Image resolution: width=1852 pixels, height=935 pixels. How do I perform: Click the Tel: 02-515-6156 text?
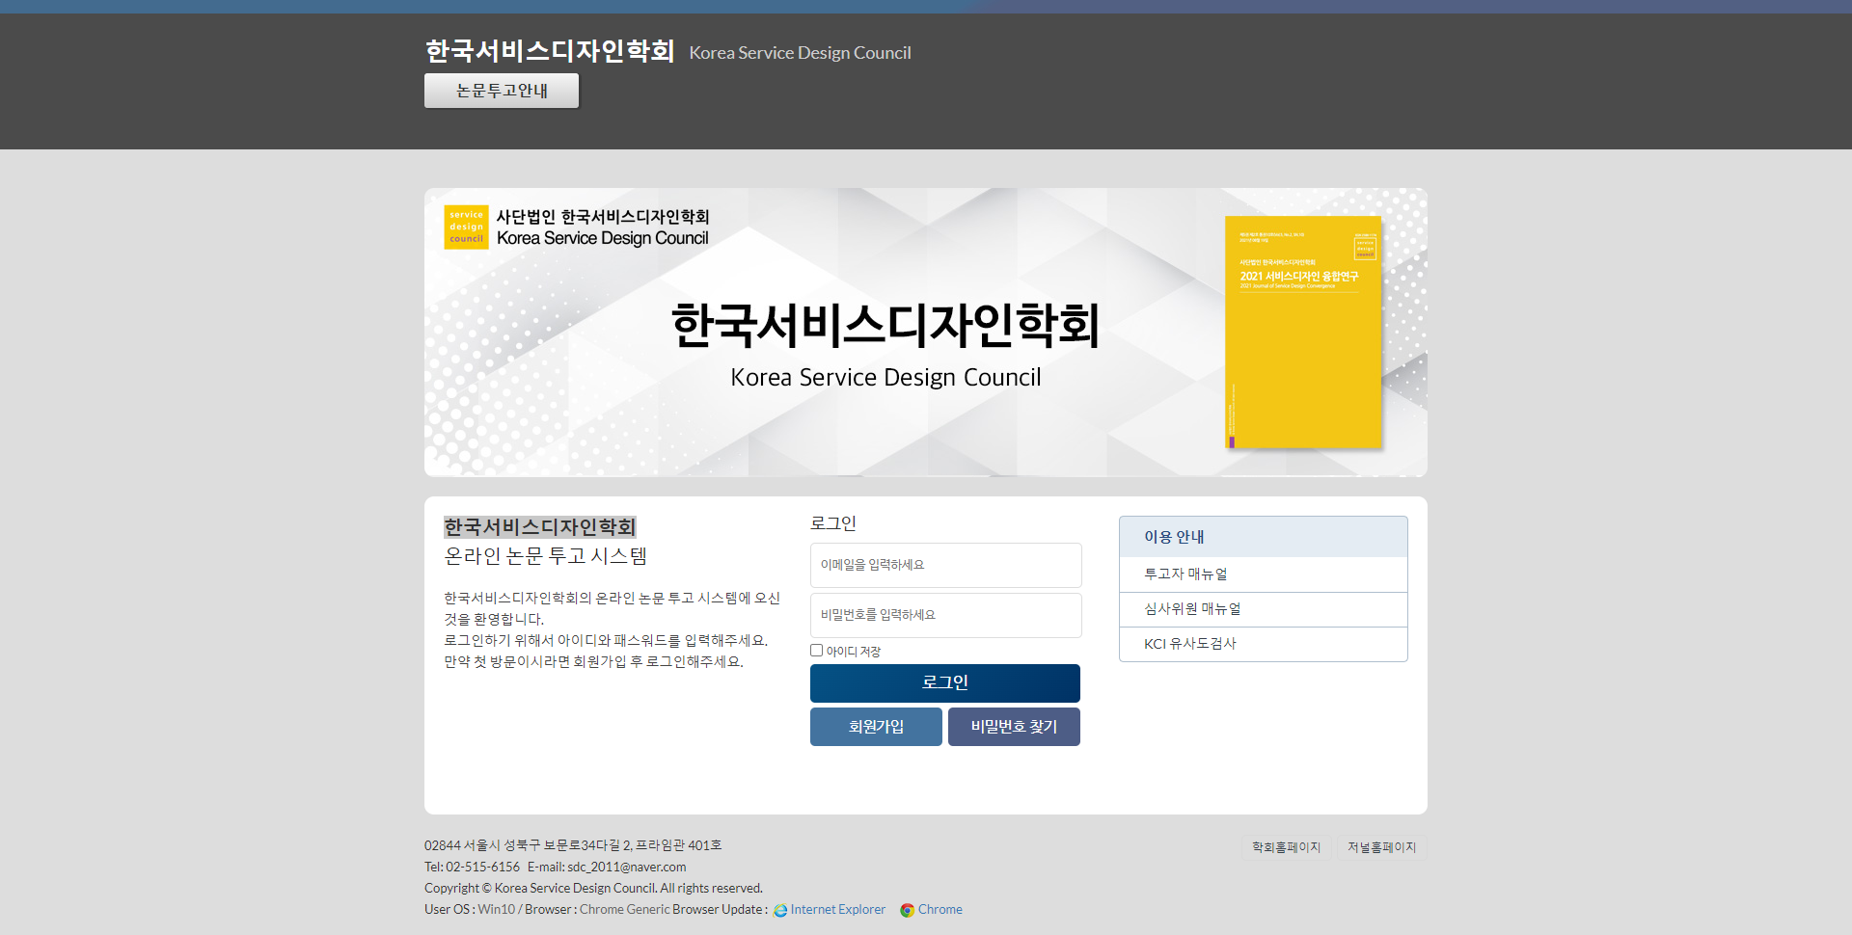coord(472,867)
